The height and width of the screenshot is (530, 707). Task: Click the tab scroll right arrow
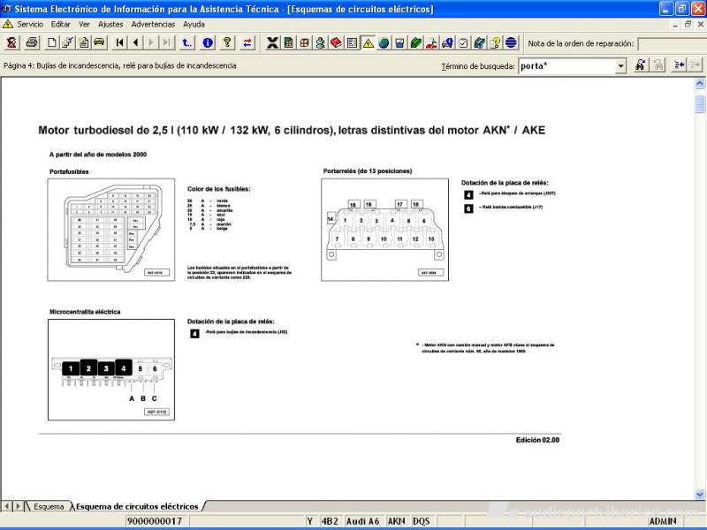point(18,506)
